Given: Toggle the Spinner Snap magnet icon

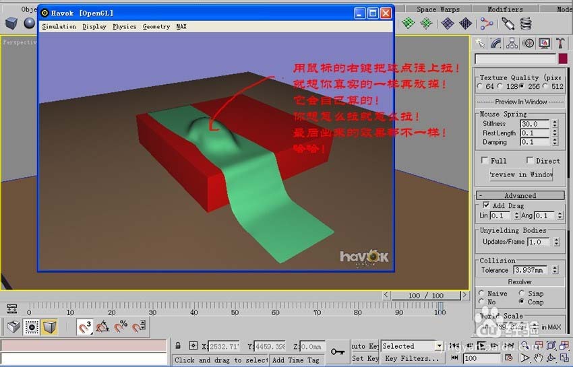Looking at the screenshot, I should (x=138, y=327).
